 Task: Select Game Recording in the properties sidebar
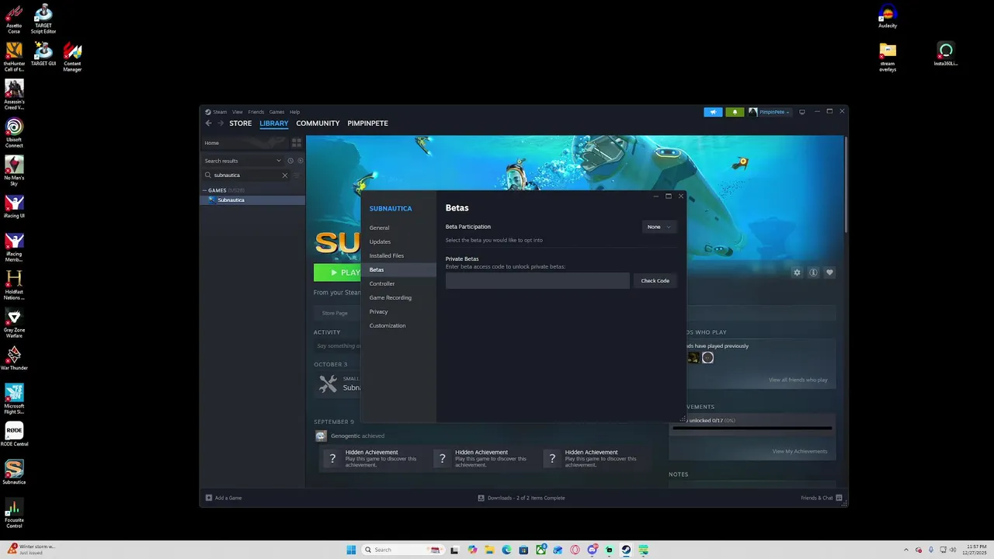tap(398, 297)
